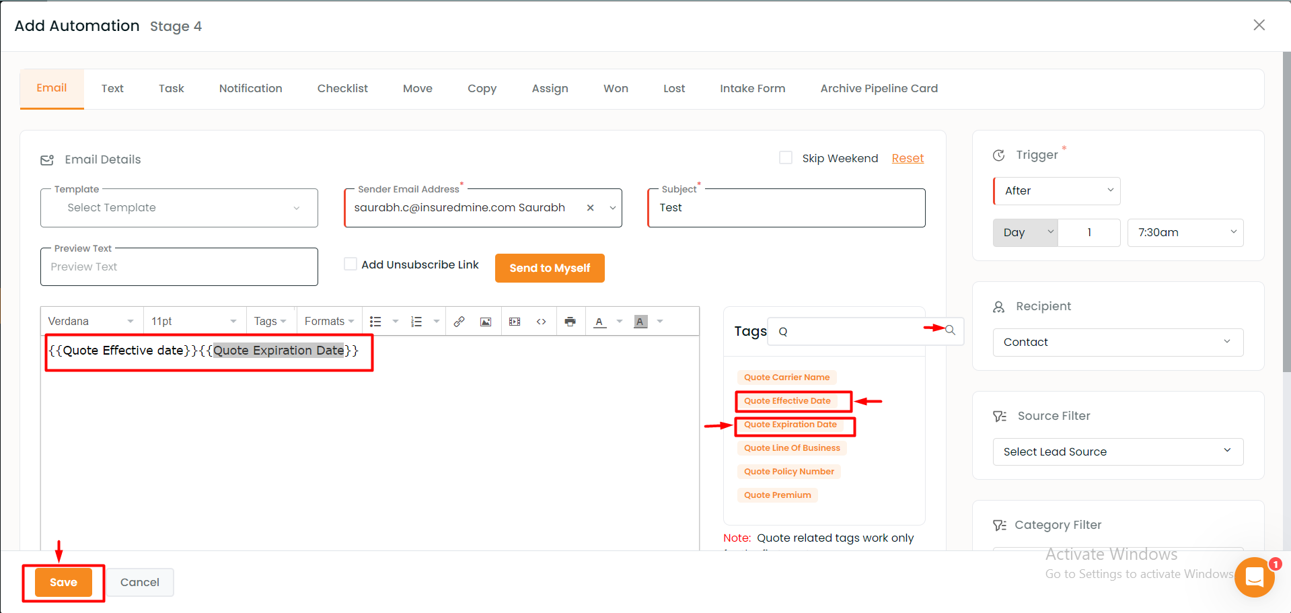Insert a link using the toolbar
The image size is (1291, 613).
pyautogui.click(x=459, y=322)
